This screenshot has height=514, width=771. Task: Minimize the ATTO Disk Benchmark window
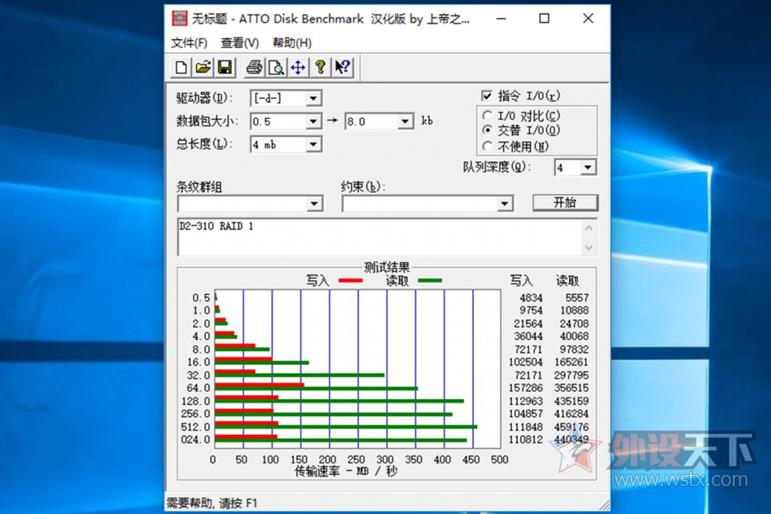501,18
